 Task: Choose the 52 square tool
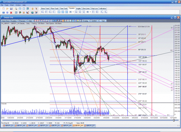84,12
